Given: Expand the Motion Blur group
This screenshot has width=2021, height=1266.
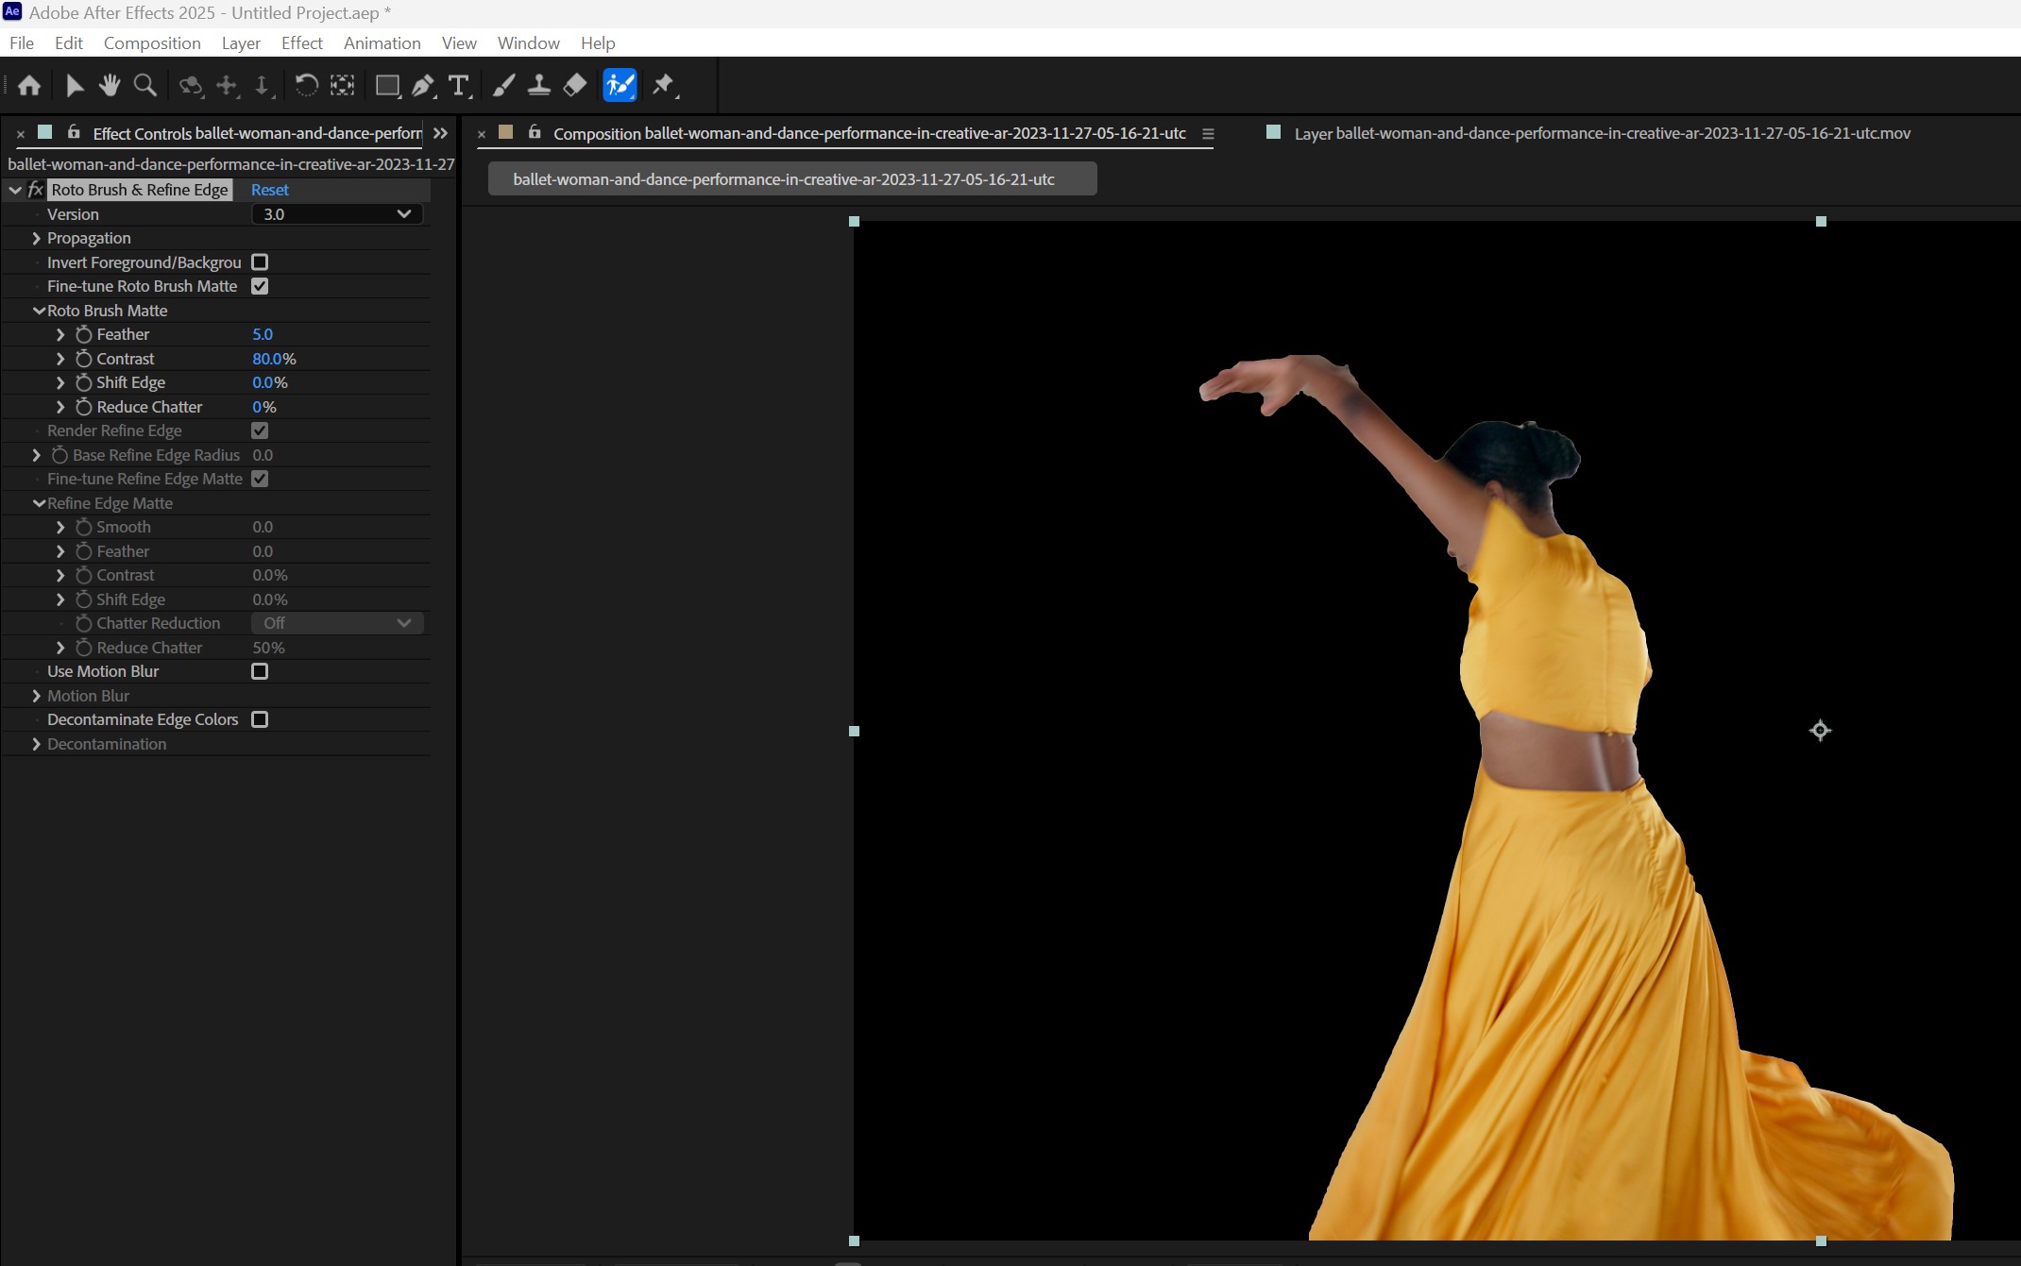Looking at the screenshot, I should 36,696.
